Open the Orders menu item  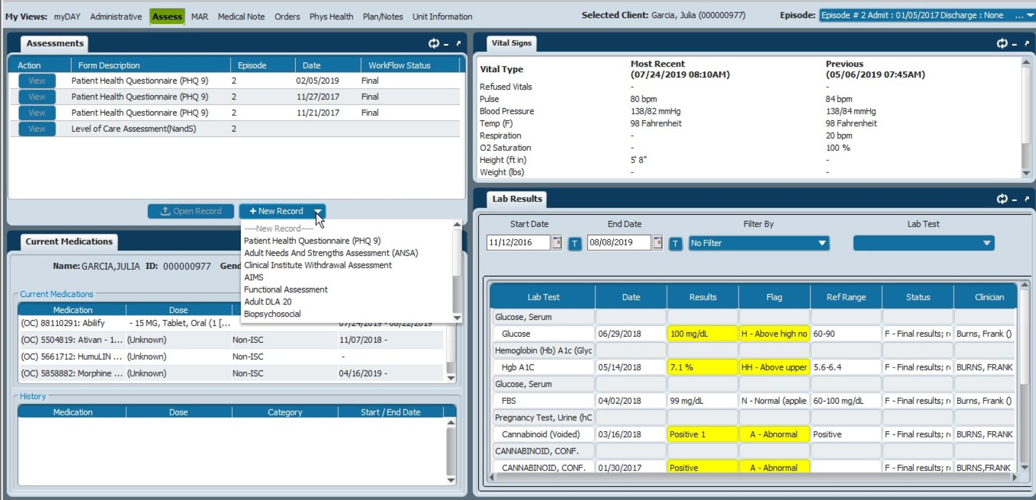287,16
